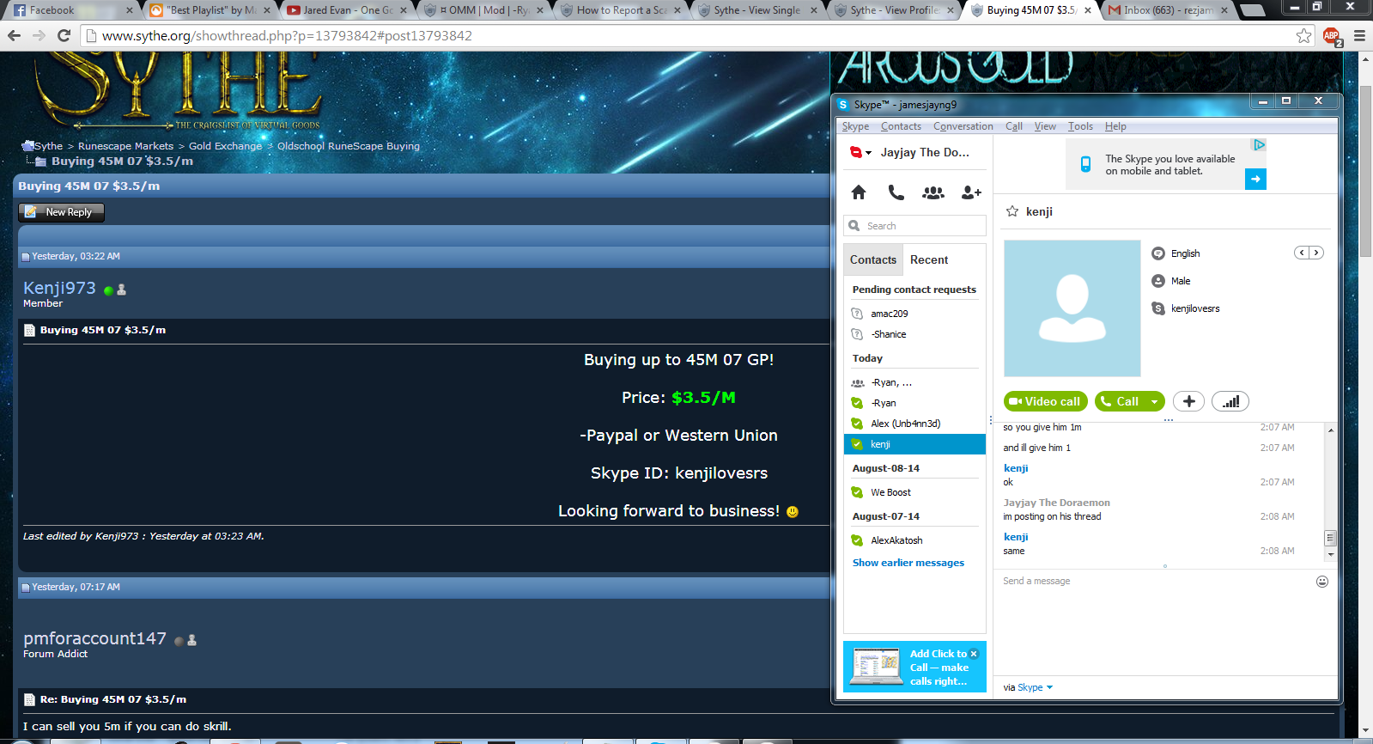The width and height of the screenshot is (1373, 744).
Task: Click the ad arrow in the Skype mobile banner
Action: tap(1255, 179)
